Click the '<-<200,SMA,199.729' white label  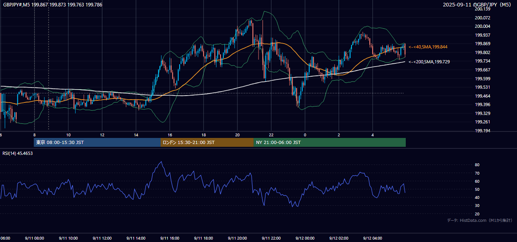(x=429, y=62)
